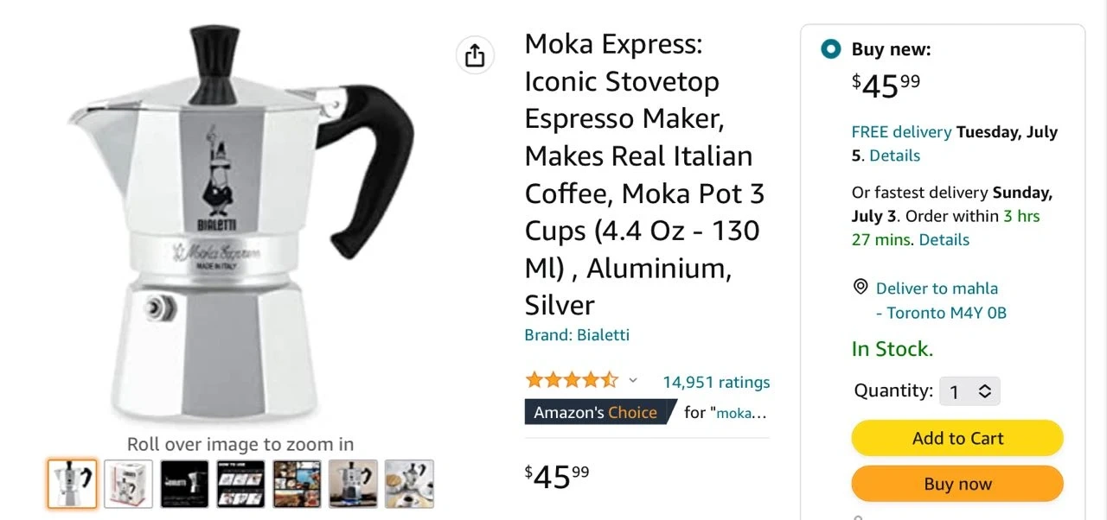The width and height of the screenshot is (1107, 520).
Task: Click the location pin icon near Deliver to
Action: pos(861,287)
